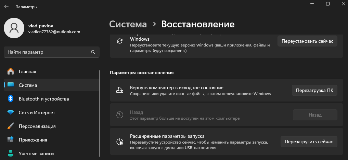The height and width of the screenshot is (160, 348).
Task: Click the breadcrumb chevron separator
Action: click(154, 24)
